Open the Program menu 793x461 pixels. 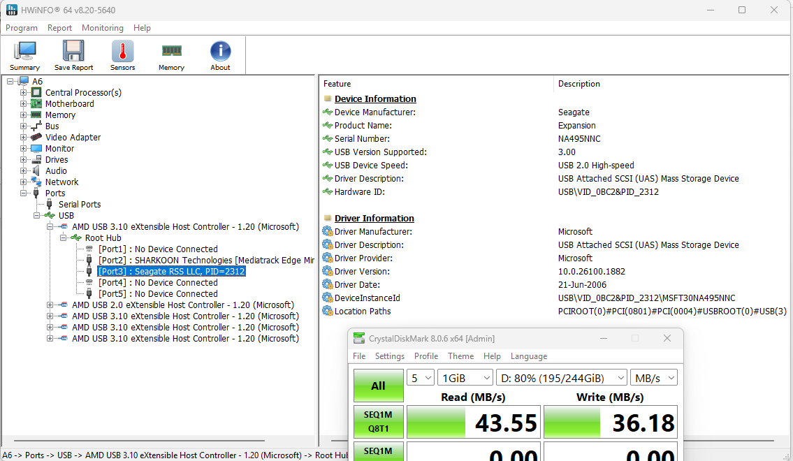point(21,28)
